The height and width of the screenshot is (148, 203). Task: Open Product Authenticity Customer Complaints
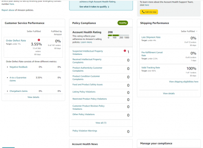87,69
